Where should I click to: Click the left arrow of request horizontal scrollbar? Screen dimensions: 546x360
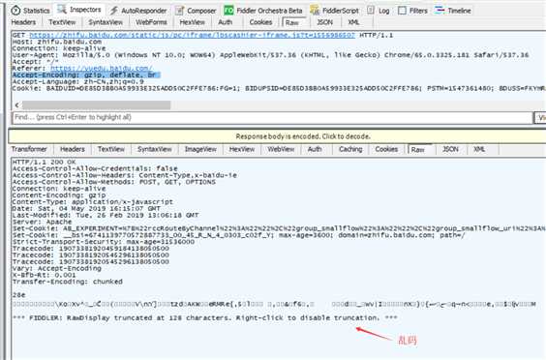click(17, 105)
